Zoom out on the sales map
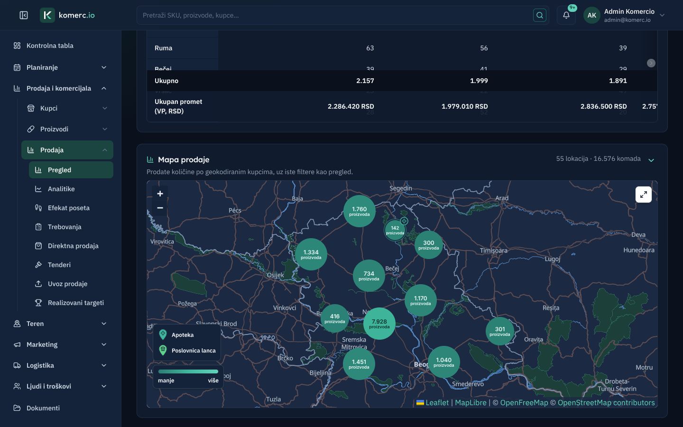683x427 pixels. coord(160,208)
